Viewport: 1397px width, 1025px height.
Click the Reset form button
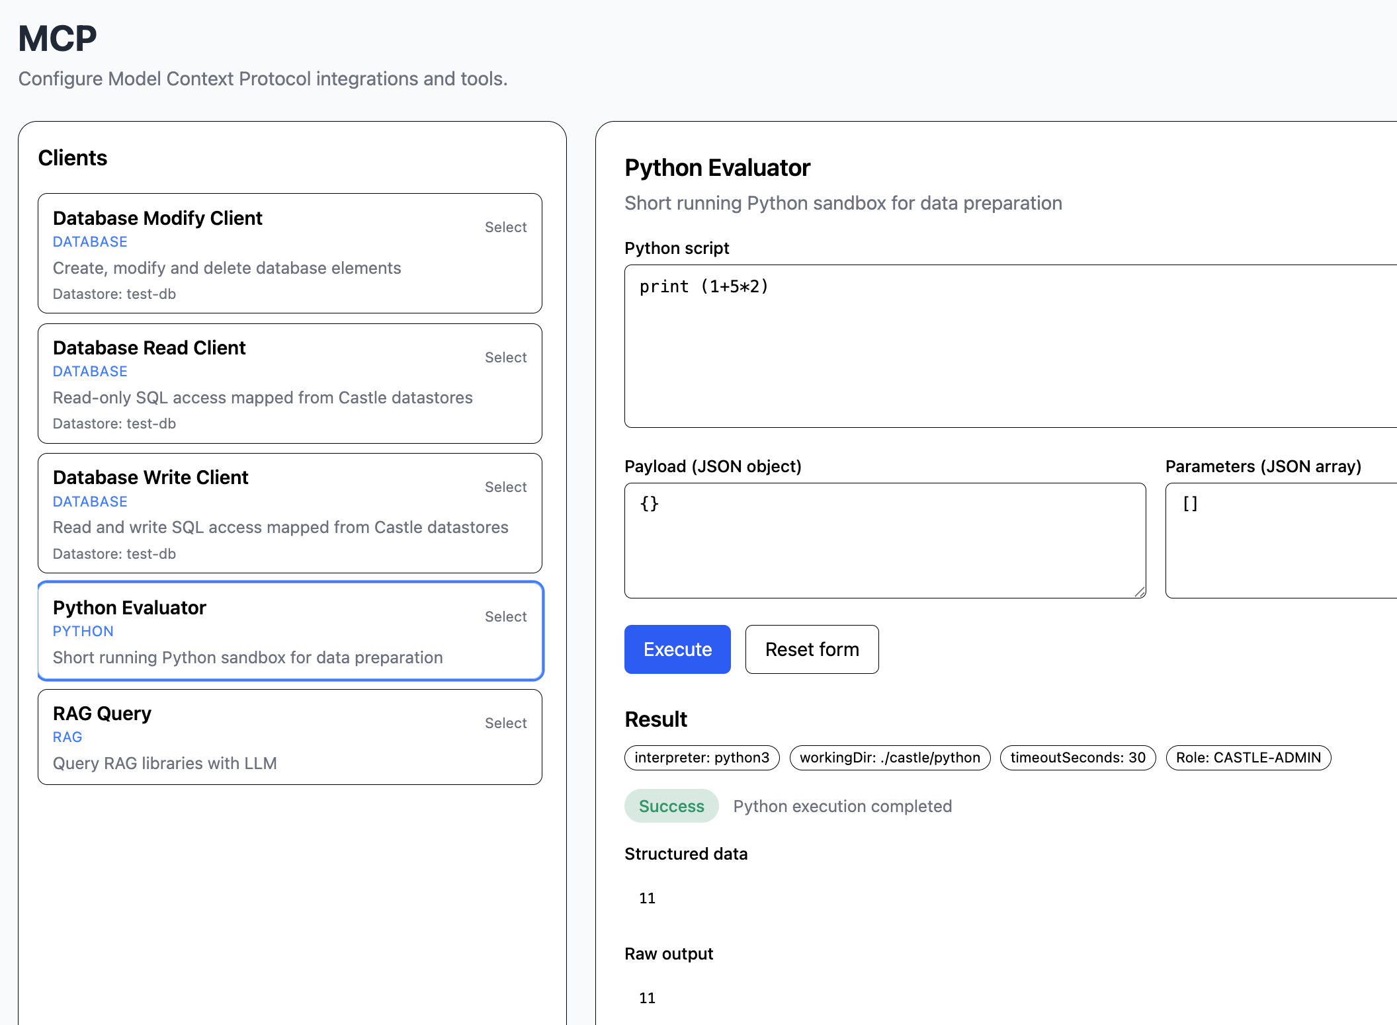click(x=812, y=649)
